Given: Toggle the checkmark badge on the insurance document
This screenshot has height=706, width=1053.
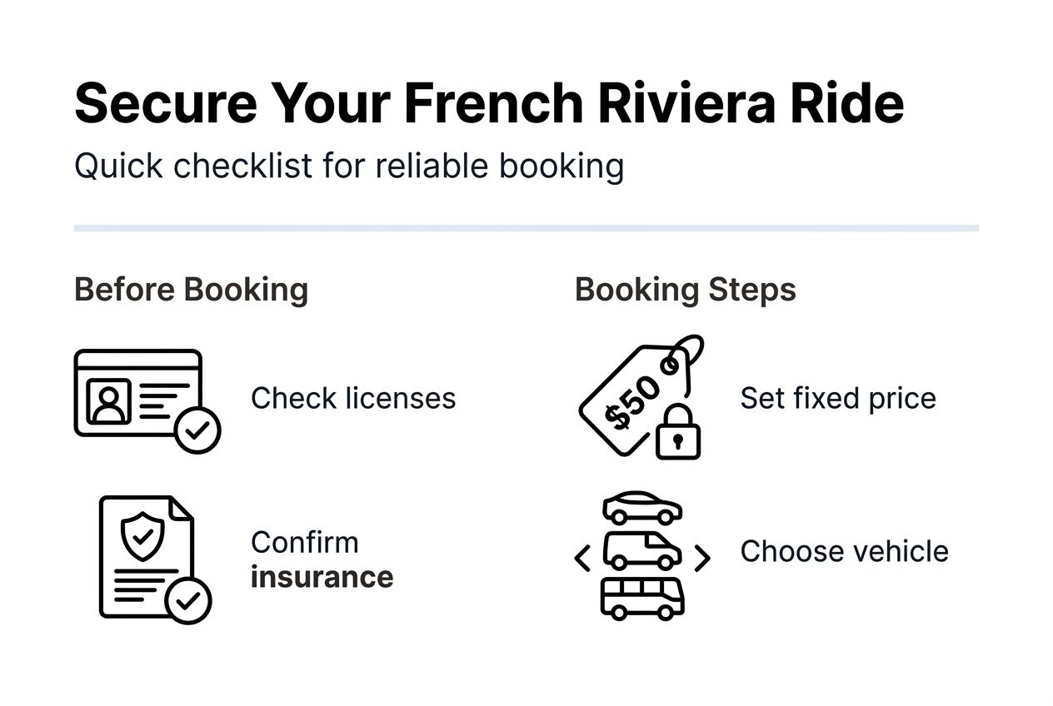Looking at the screenshot, I should (188, 599).
